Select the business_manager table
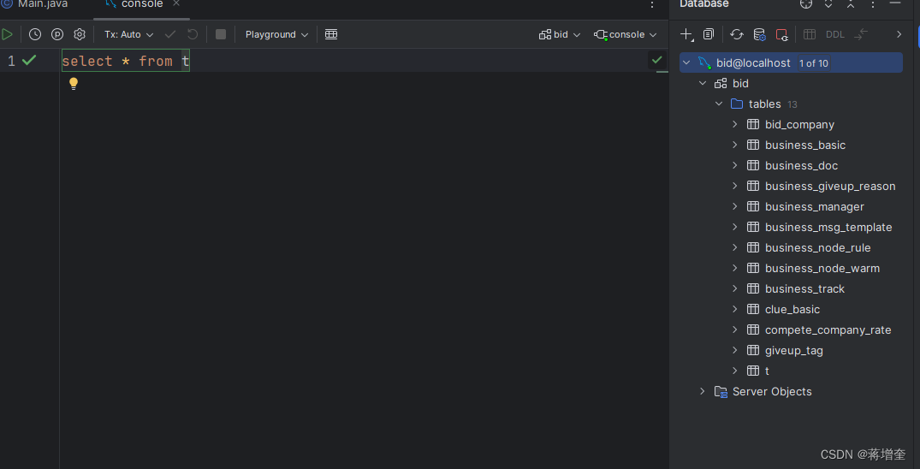920x469 pixels. point(815,206)
